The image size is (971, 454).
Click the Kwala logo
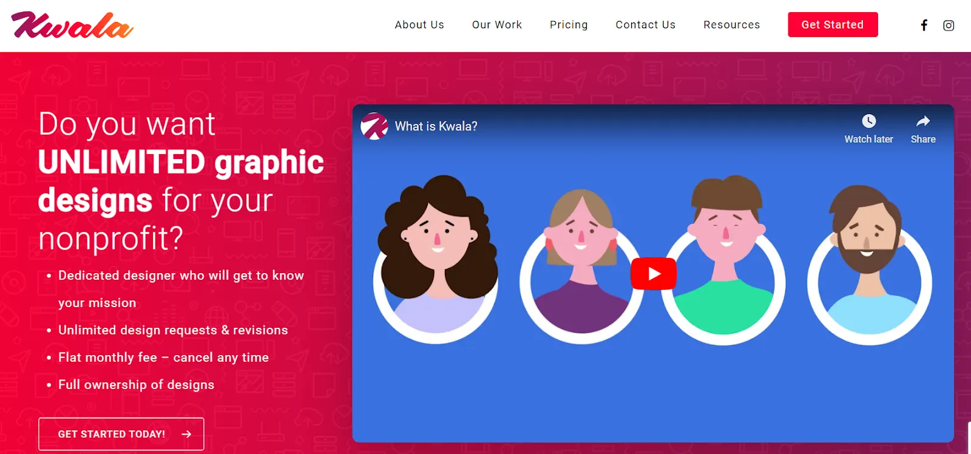coord(72,25)
